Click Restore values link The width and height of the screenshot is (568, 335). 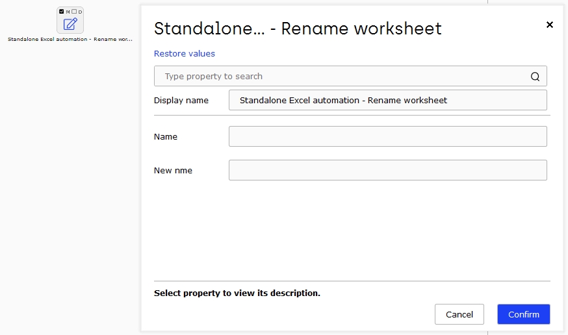185,53
